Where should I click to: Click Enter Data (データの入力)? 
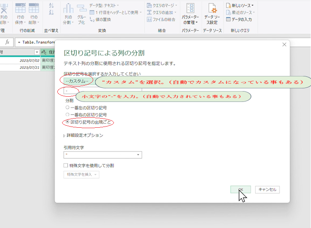click(x=239, y=19)
